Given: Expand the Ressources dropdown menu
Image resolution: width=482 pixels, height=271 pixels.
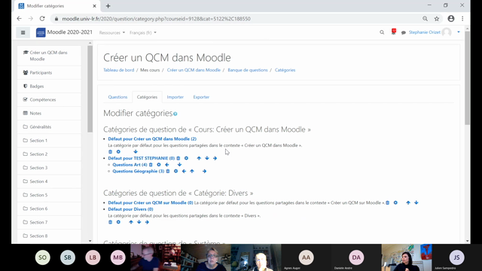Looking at the screenshot, I should click(x=112, y=32).
